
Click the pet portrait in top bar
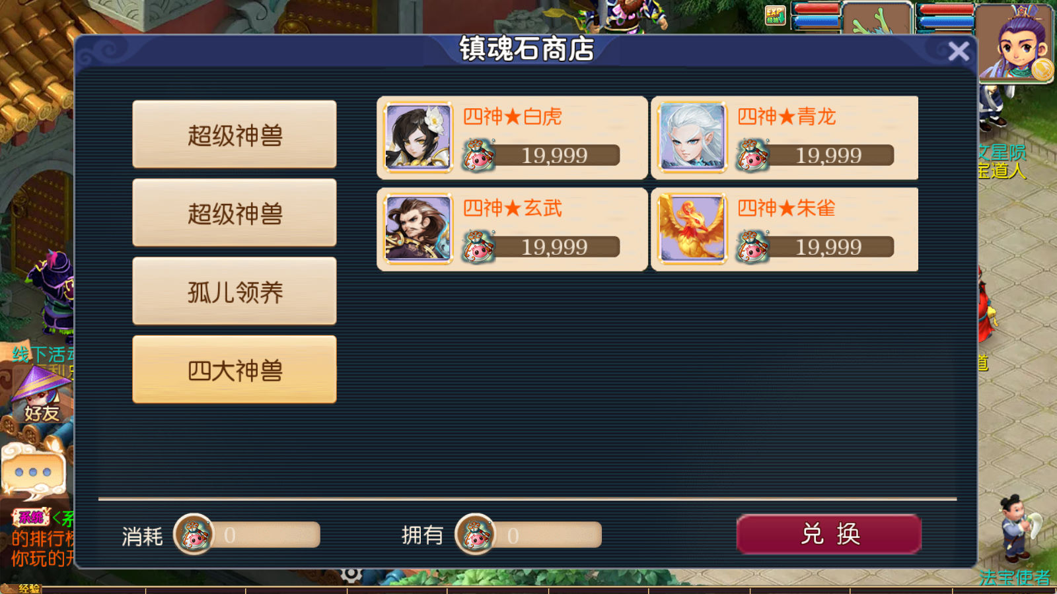point(876,18)
